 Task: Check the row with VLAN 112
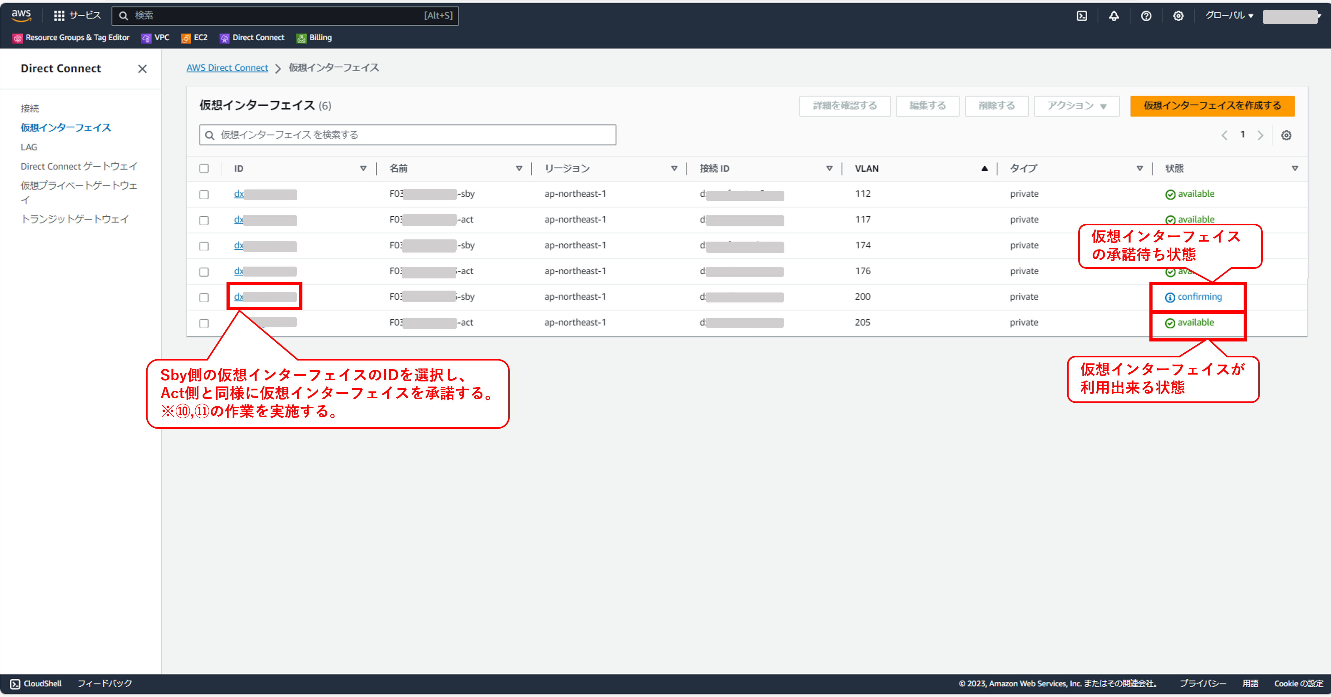204,194
